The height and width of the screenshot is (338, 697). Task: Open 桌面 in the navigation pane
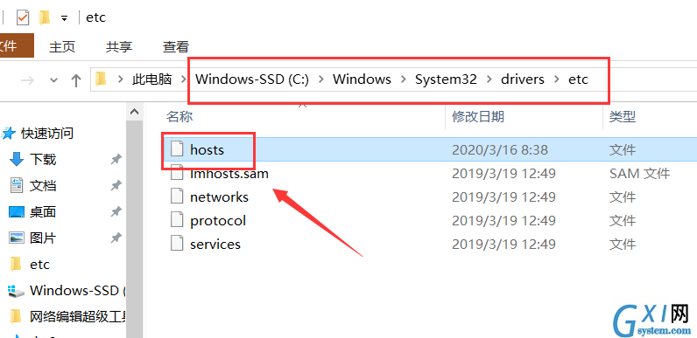(x=43, y=212)
